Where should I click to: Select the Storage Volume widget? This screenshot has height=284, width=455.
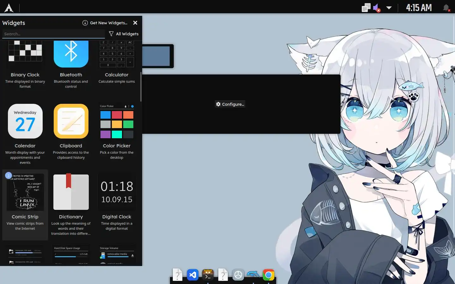coord(117,254)
